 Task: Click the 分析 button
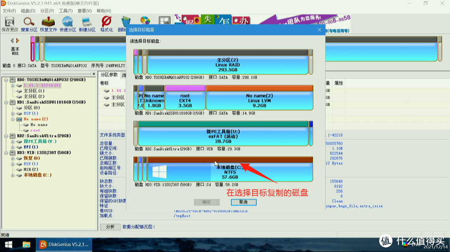coord(110,227)
